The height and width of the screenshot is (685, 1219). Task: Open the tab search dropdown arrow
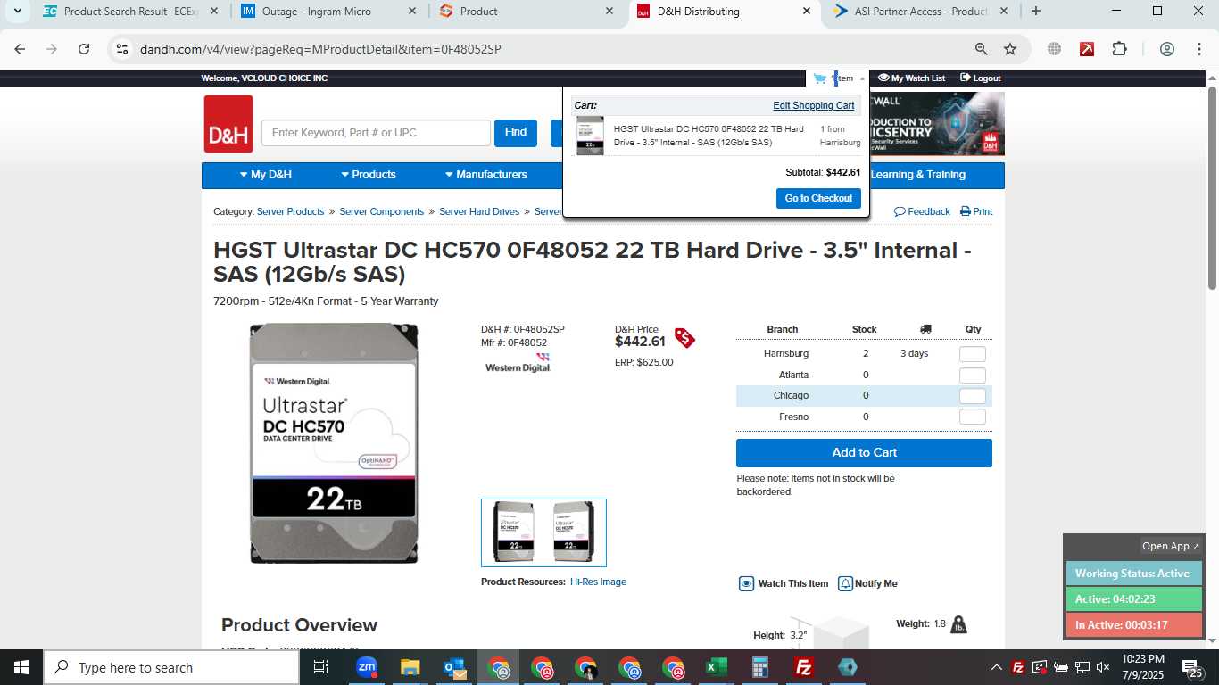17,12
